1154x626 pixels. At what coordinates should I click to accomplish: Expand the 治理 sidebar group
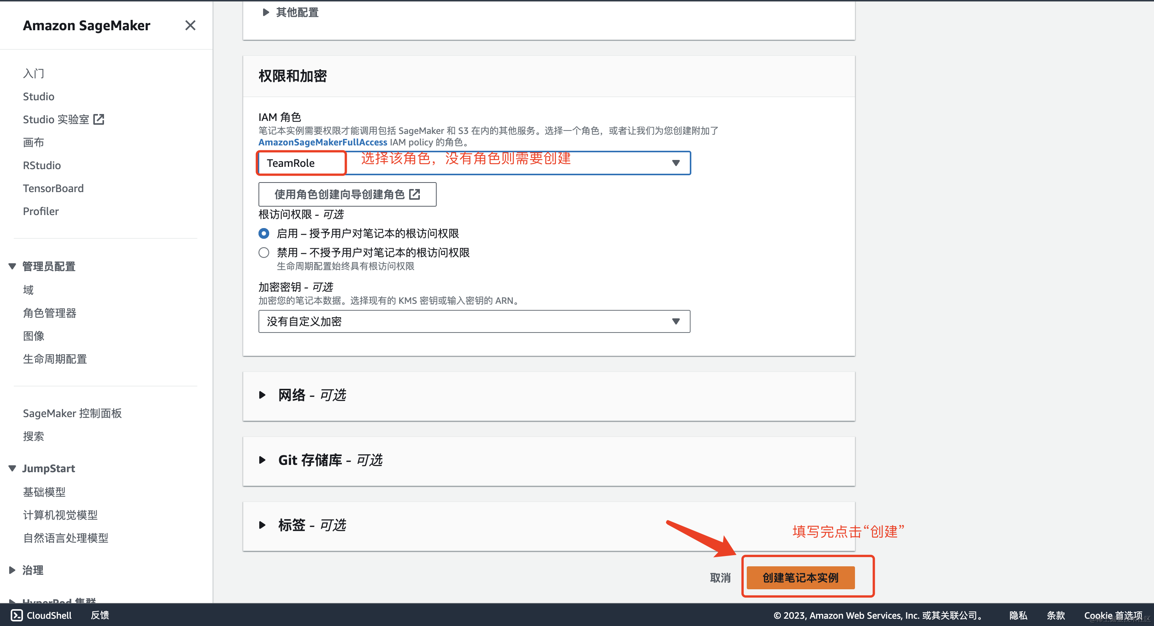pyautogui.click(x=13, y=571)
